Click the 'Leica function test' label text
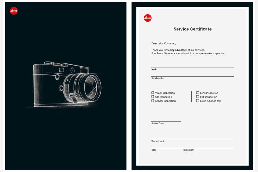This screenshot has height=172, width=258. [211, 101]
